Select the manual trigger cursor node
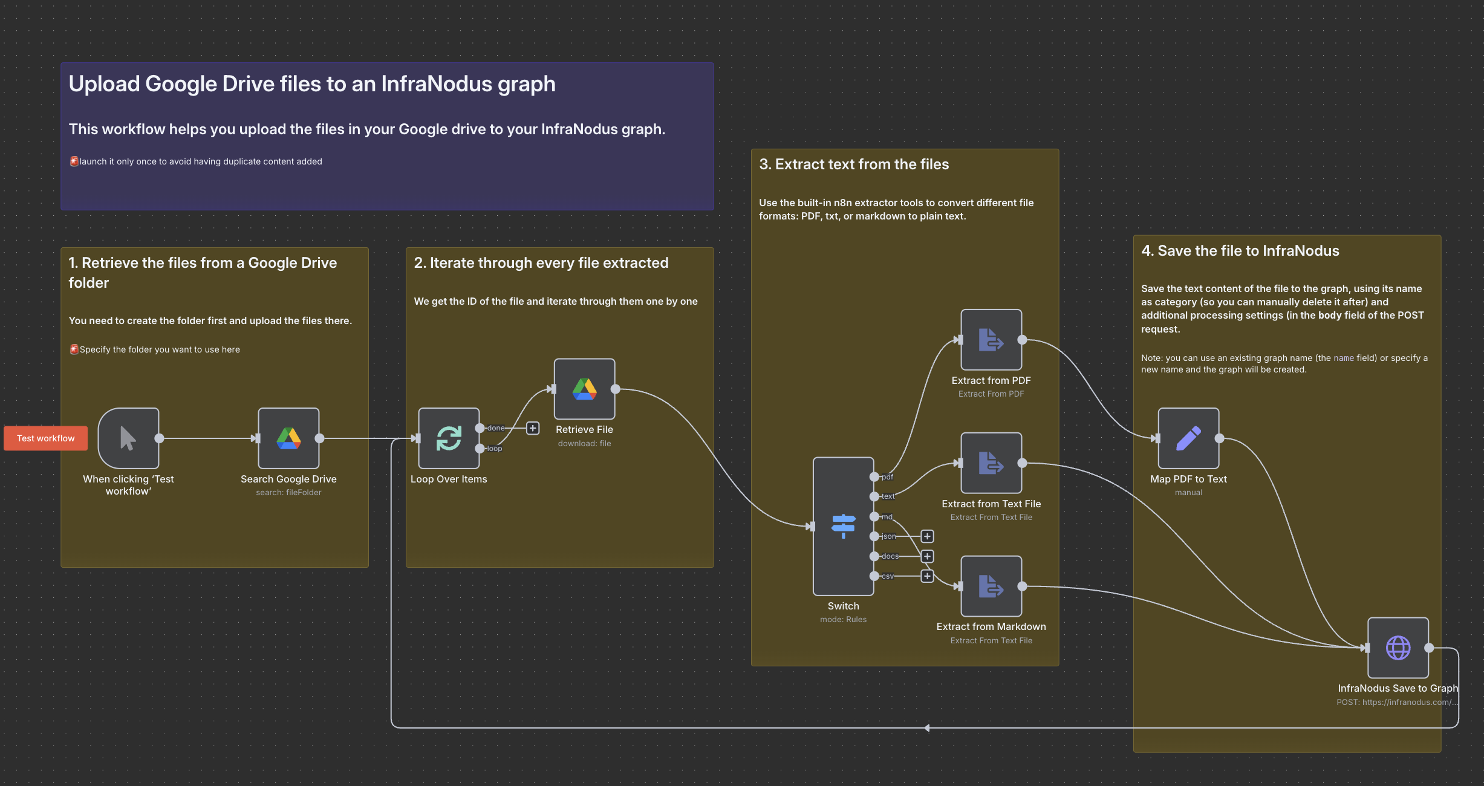This screenshot has height=786, width=1484. [129, 438]
